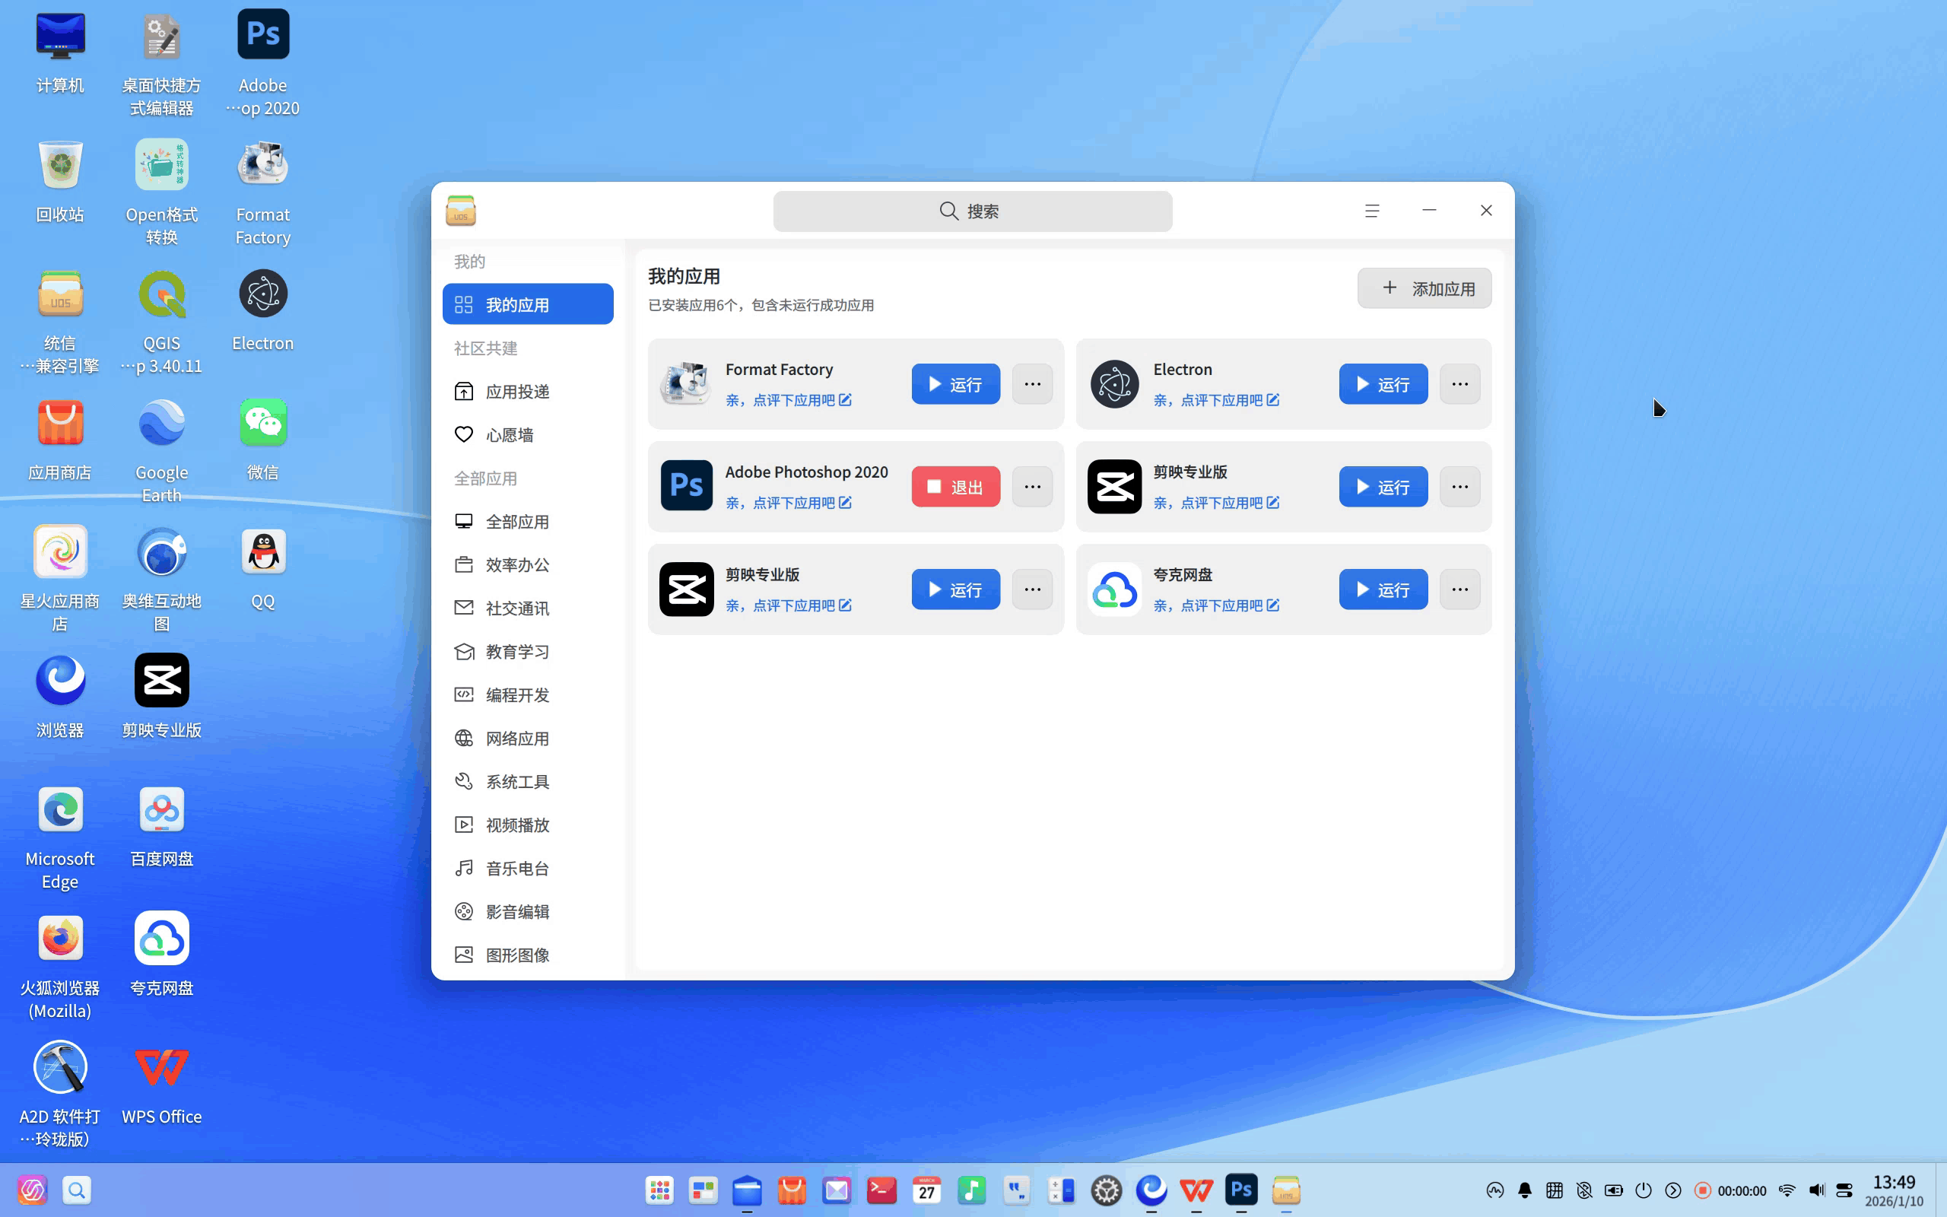Click the Format Factory app icon in list
This screenshot has height=1217, width=1947.
pos(686,384)
